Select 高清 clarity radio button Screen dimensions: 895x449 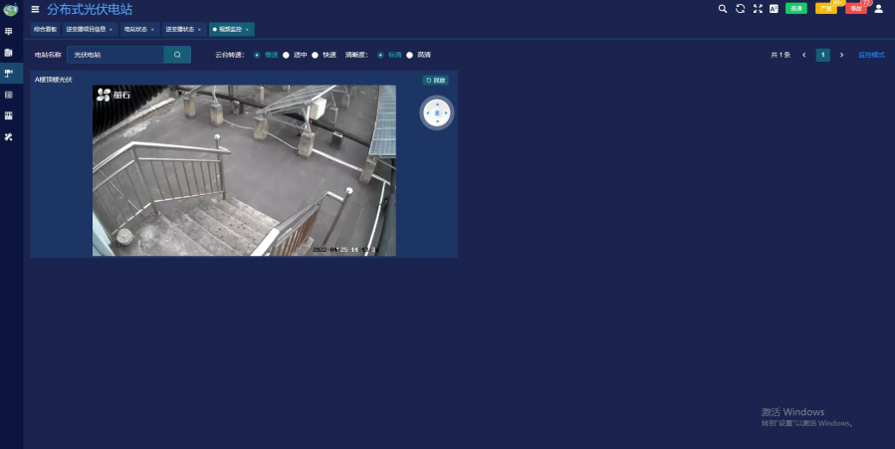[x=409, y=55]
